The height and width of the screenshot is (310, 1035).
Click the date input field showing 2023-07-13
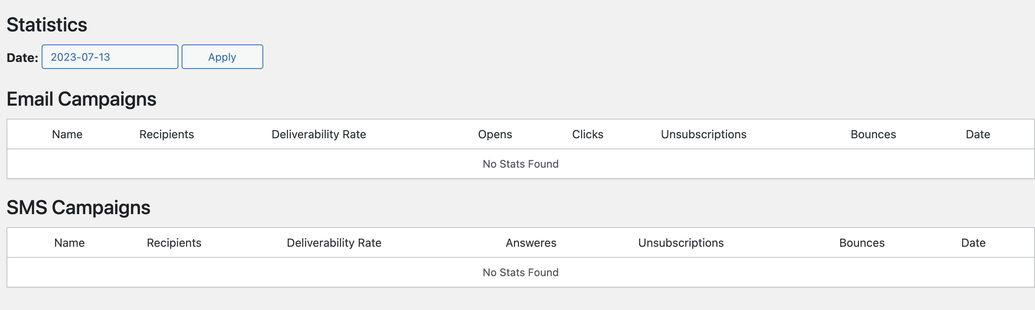point(109,57)
